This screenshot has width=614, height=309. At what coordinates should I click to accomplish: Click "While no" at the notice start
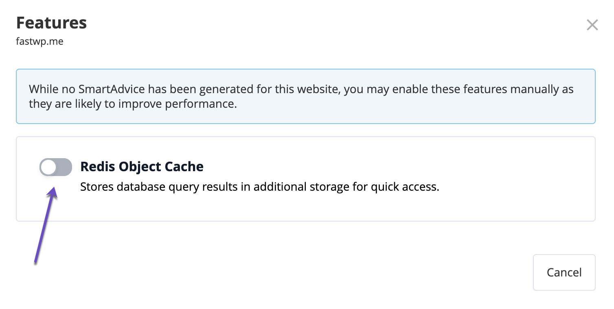(x=46, y=89)
